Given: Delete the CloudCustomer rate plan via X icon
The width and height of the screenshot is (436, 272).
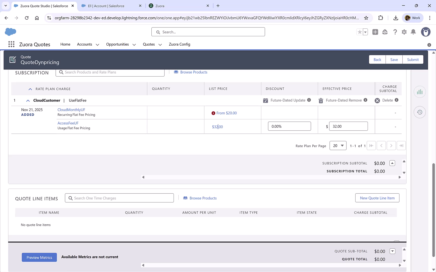Looking at the screenshot, I should (x=377, y=100).
